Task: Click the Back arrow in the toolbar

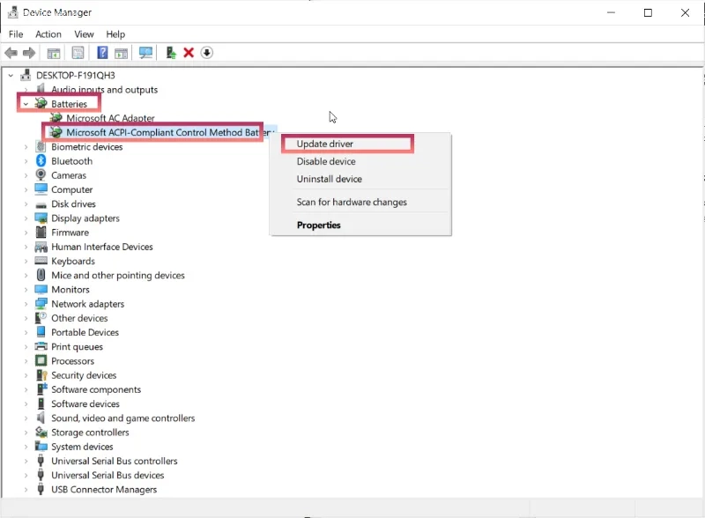Action: point(11,53)
